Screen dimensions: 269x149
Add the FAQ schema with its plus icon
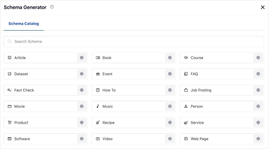coord(258,74)
